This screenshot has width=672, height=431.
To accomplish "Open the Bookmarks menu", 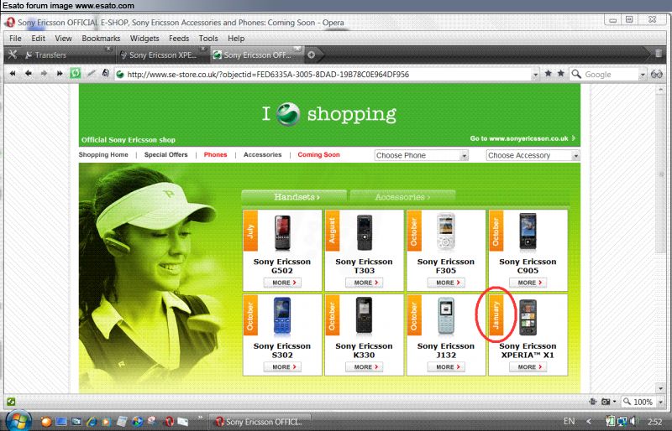I will tap(101, 38).
